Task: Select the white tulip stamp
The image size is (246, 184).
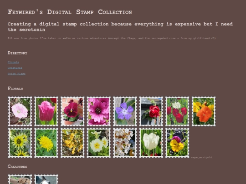Action: coord(151,143)
